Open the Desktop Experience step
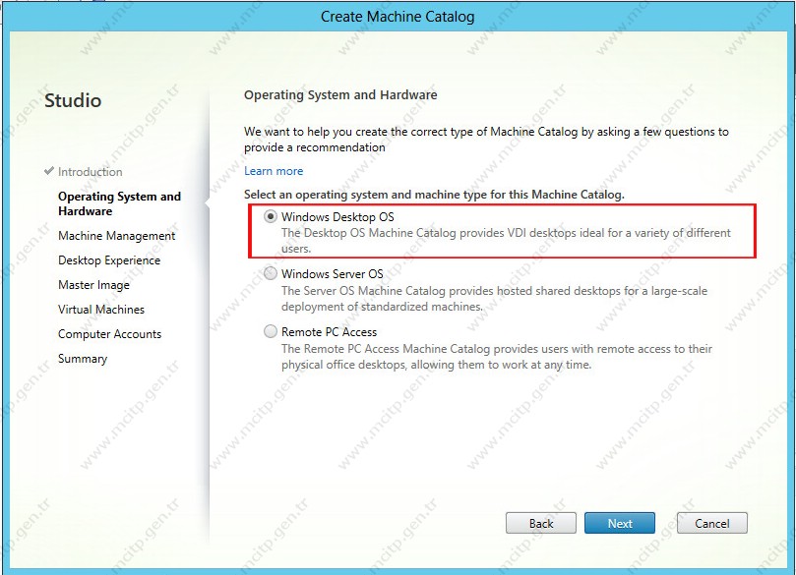This screenshot has width=796, height=575. (109, 260)
